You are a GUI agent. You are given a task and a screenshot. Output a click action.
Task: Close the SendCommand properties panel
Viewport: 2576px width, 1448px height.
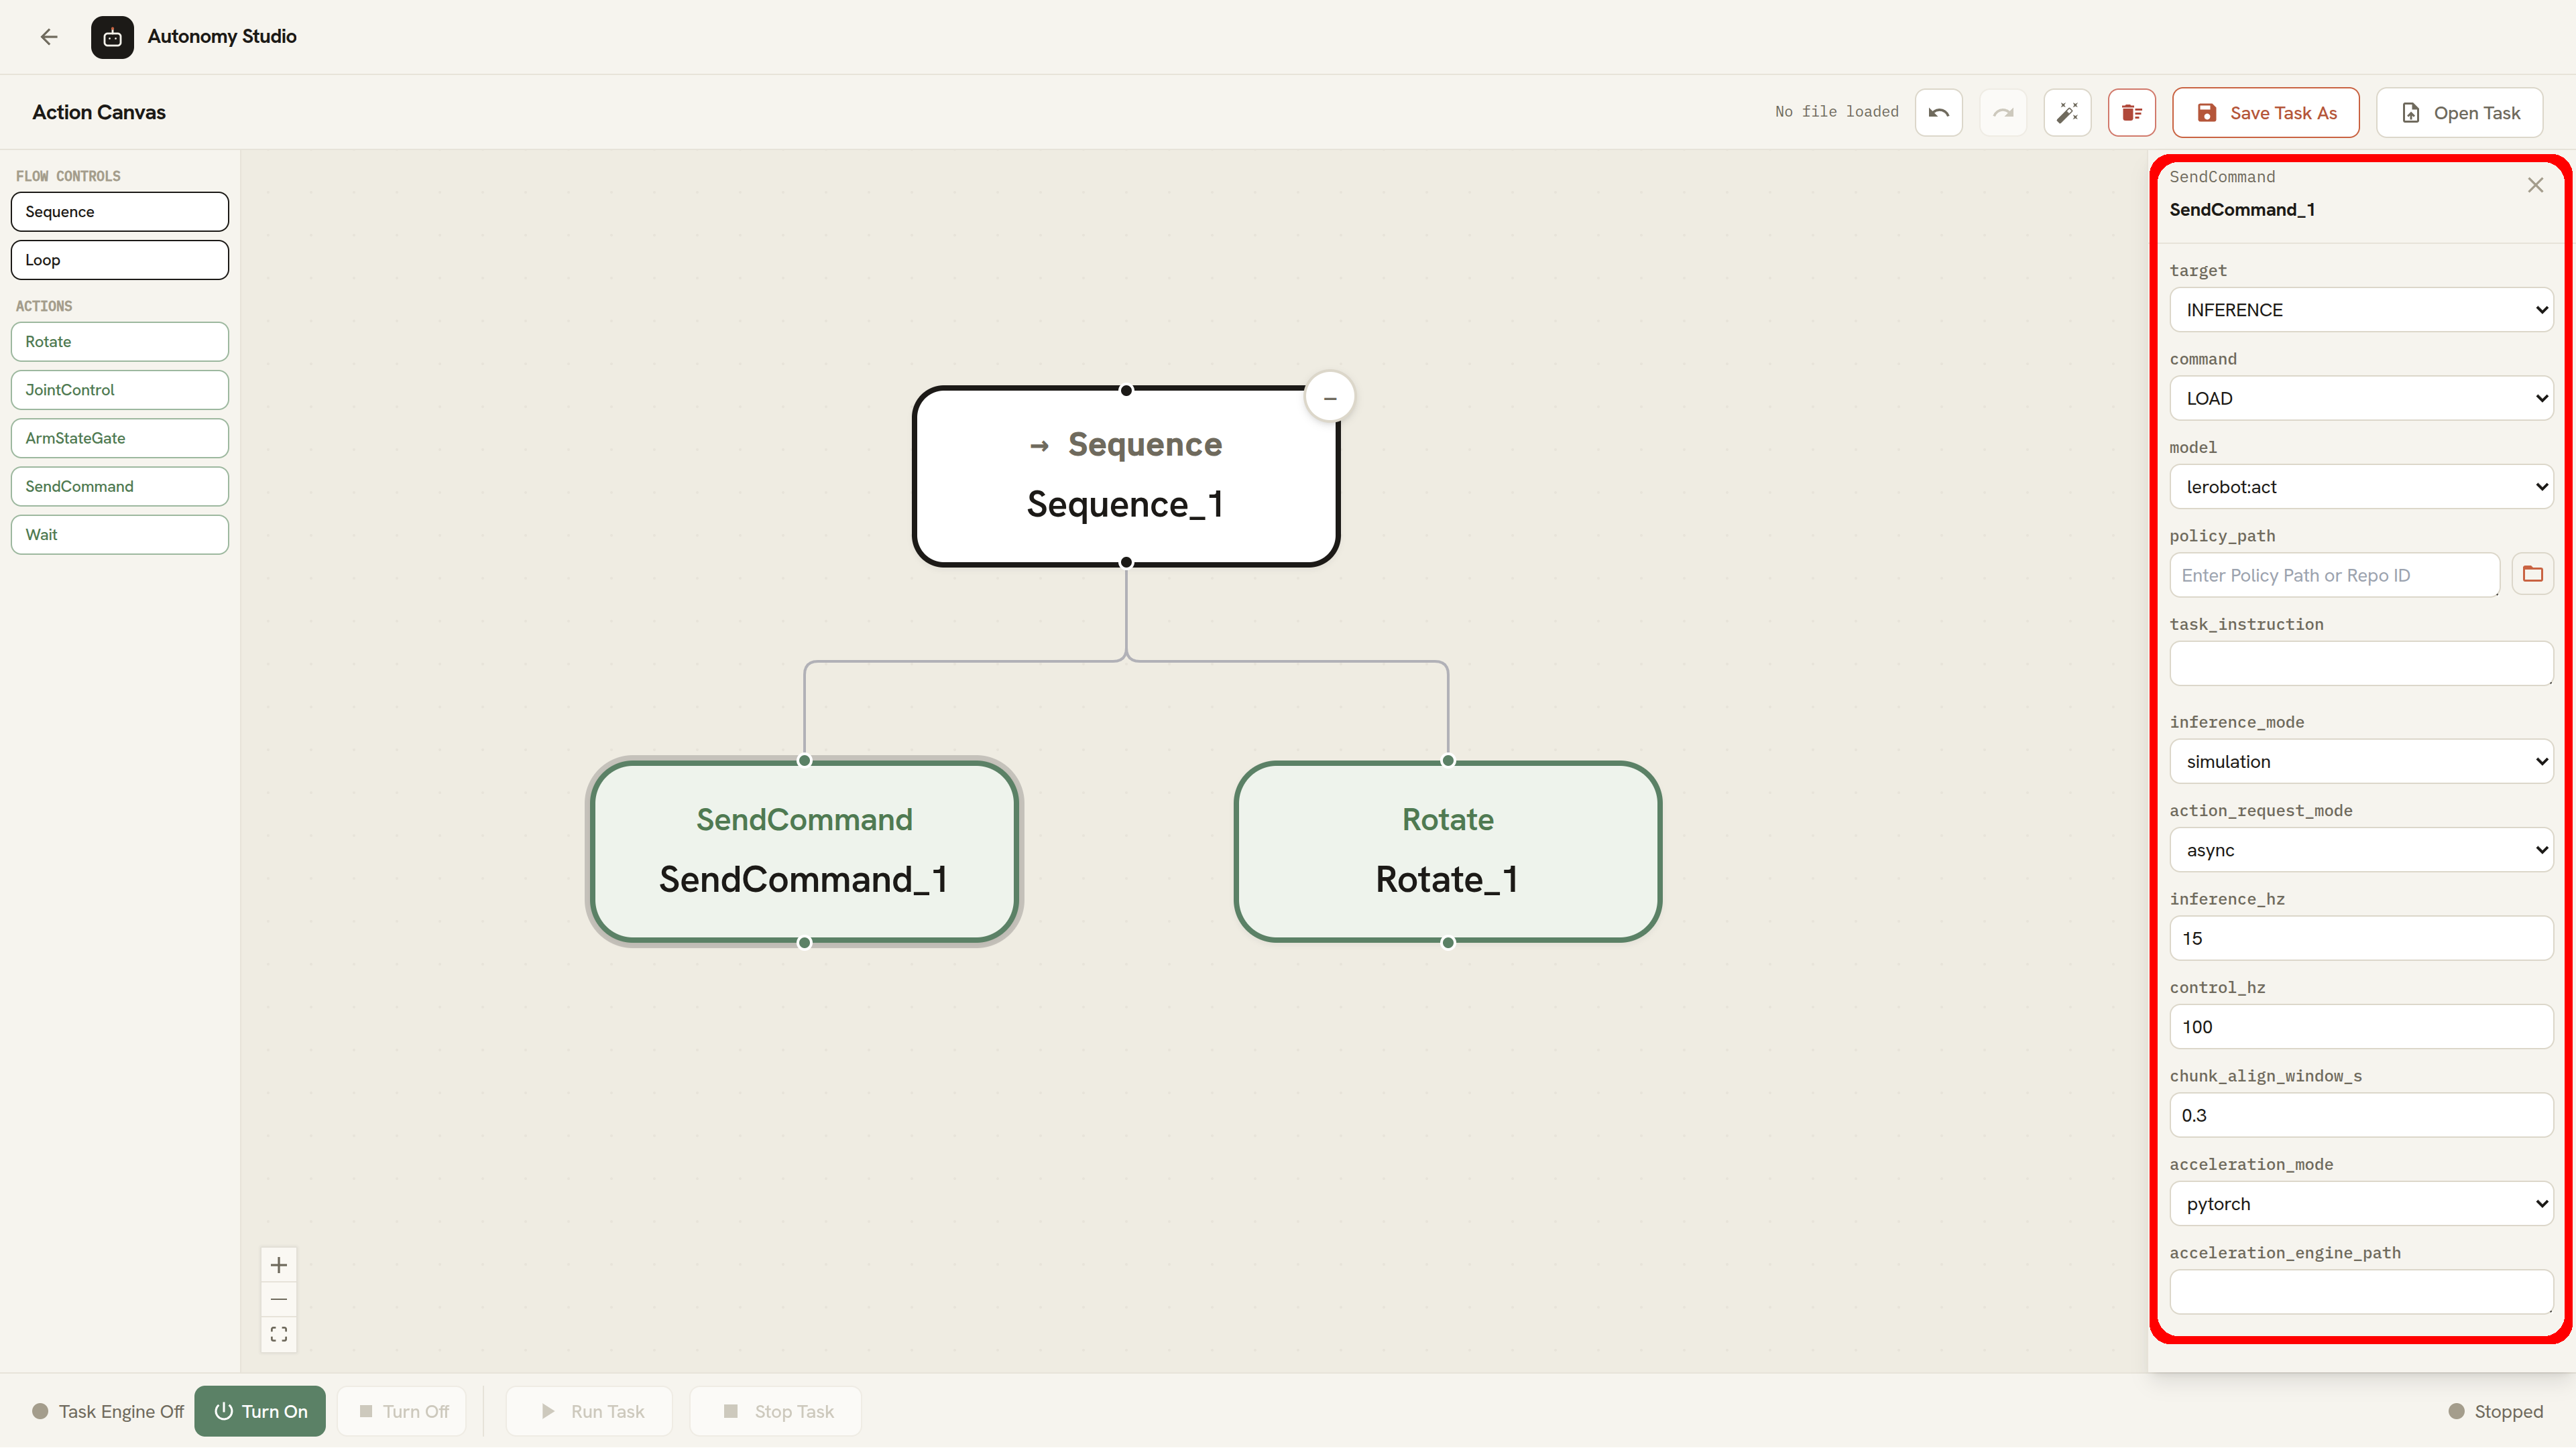point(2535,185)
